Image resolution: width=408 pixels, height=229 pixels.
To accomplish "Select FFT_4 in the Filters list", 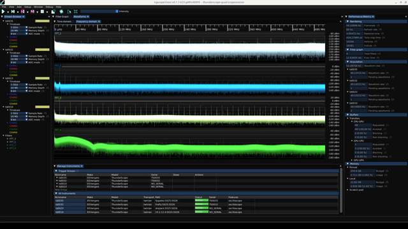I will [x=13, y=148].
